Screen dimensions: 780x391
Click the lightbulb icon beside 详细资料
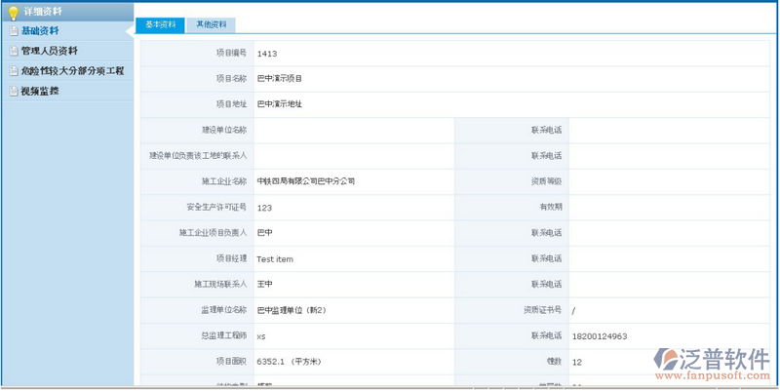pos(13,11)
